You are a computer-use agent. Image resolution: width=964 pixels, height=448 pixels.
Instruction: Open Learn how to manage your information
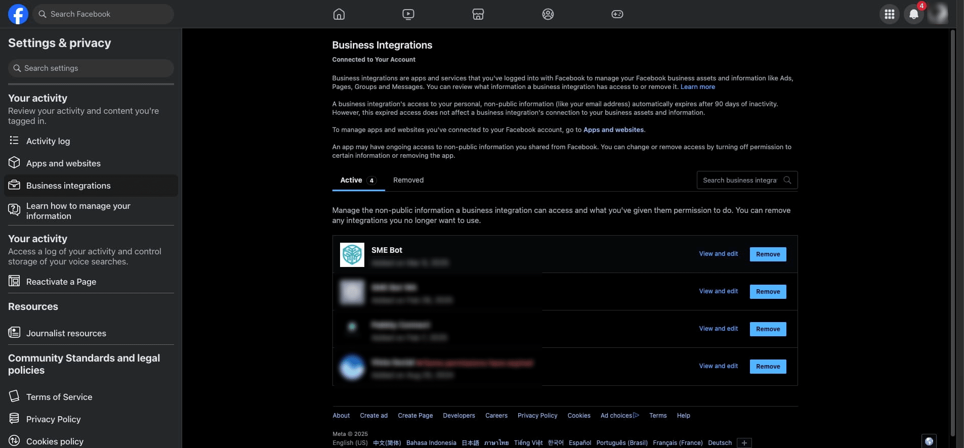pos(91,211)
